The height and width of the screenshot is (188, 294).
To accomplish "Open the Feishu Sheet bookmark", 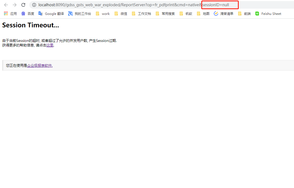I will click(x=268, y=14).
